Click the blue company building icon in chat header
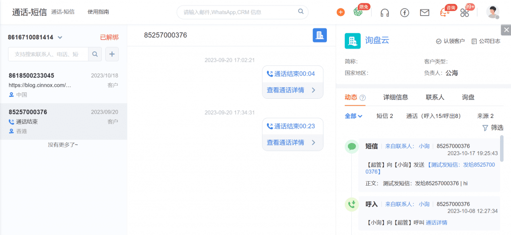The image size is (511, 235). [x=319, y=35]
